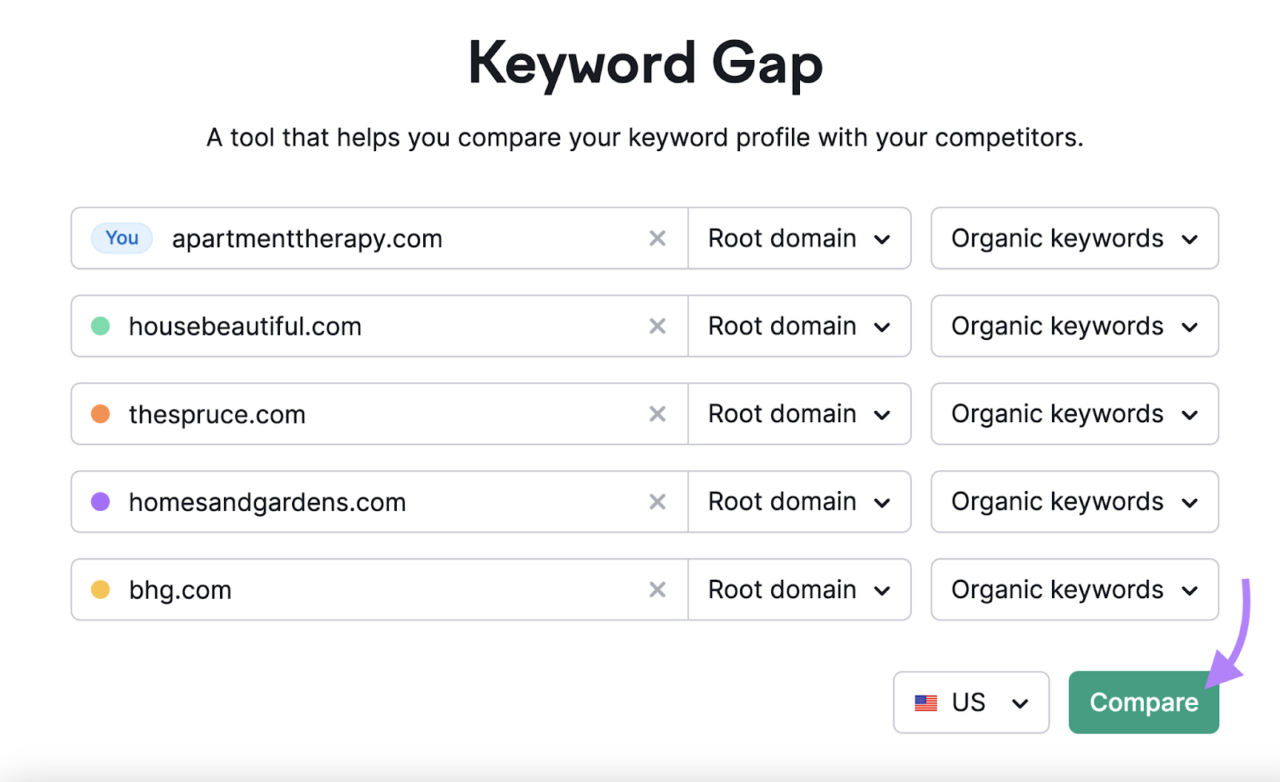Open Root domain dropdown for apartmenttherapy.com

point(799,237)
